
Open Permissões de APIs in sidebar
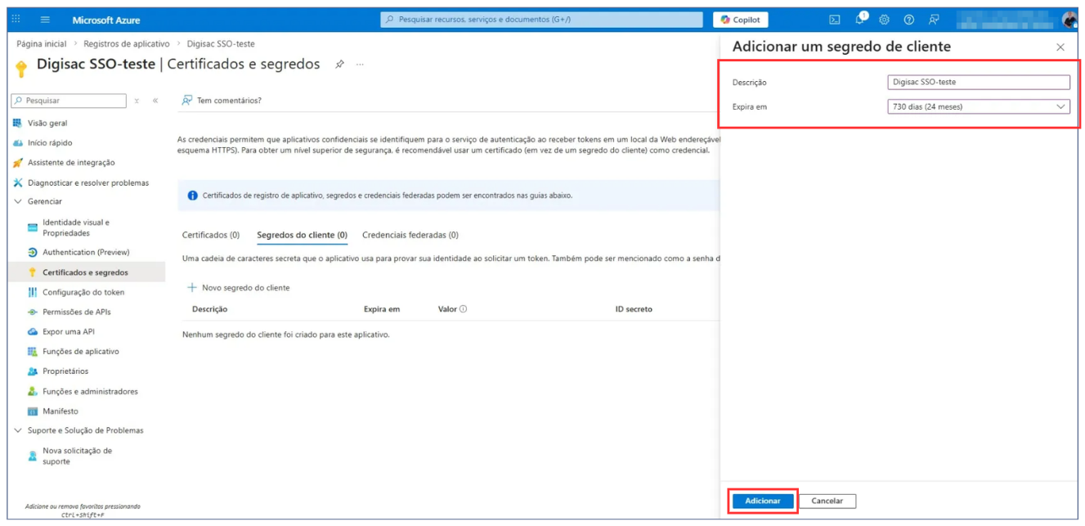76,312
